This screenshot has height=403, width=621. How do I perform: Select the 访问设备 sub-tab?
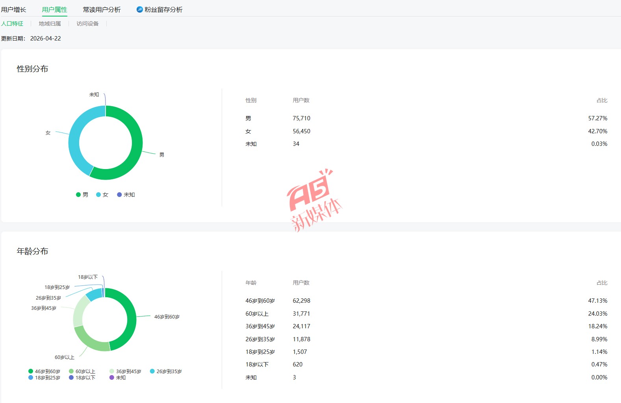[x=87, y=24]
